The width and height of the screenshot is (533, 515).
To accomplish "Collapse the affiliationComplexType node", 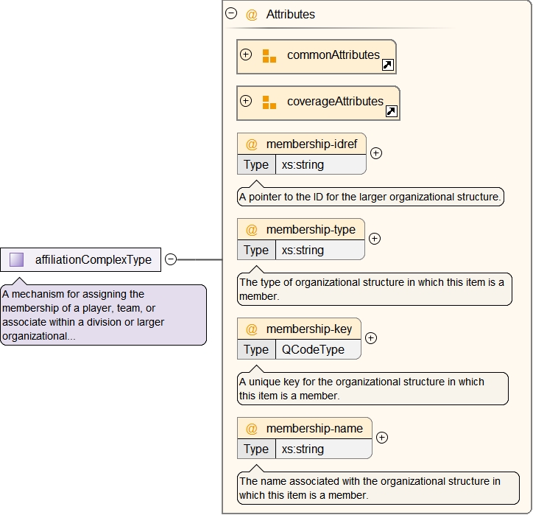I will pyautogui.click(x=171, y=259).
